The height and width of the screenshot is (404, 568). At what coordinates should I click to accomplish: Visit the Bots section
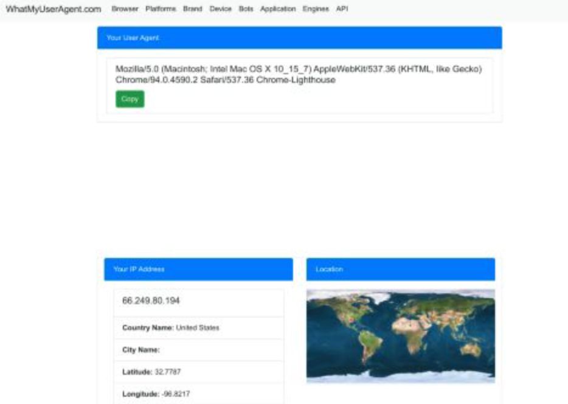(246, 9)
